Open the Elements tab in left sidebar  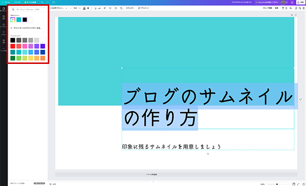click(x=4, y=17)
